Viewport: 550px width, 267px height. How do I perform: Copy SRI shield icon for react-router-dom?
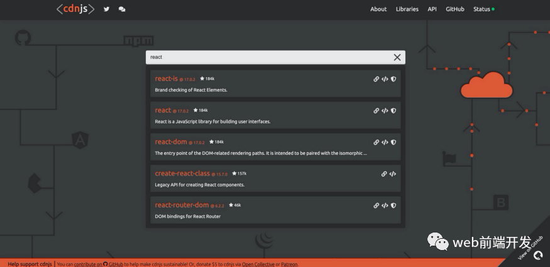(x=393, y=206)
